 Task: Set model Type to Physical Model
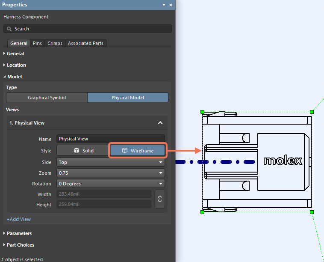pyautogui.click(x=128, y=98)
